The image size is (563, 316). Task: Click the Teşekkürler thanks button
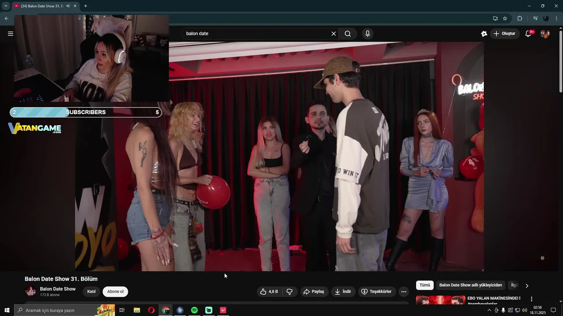(377, 291)
